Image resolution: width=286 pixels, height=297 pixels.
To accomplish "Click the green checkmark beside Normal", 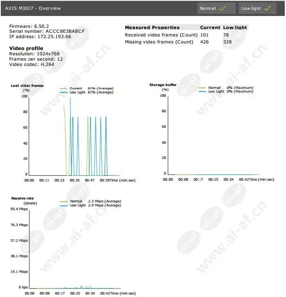I will (223, 8).
